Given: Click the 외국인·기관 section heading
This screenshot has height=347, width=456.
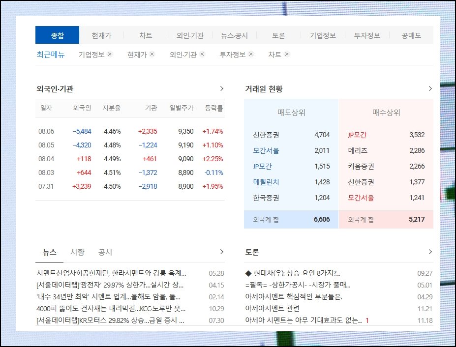Looking at the screenshot, I should [55, 88].
